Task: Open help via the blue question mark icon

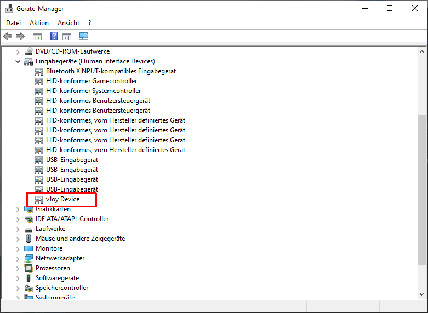Action: [x=54, y=36]
